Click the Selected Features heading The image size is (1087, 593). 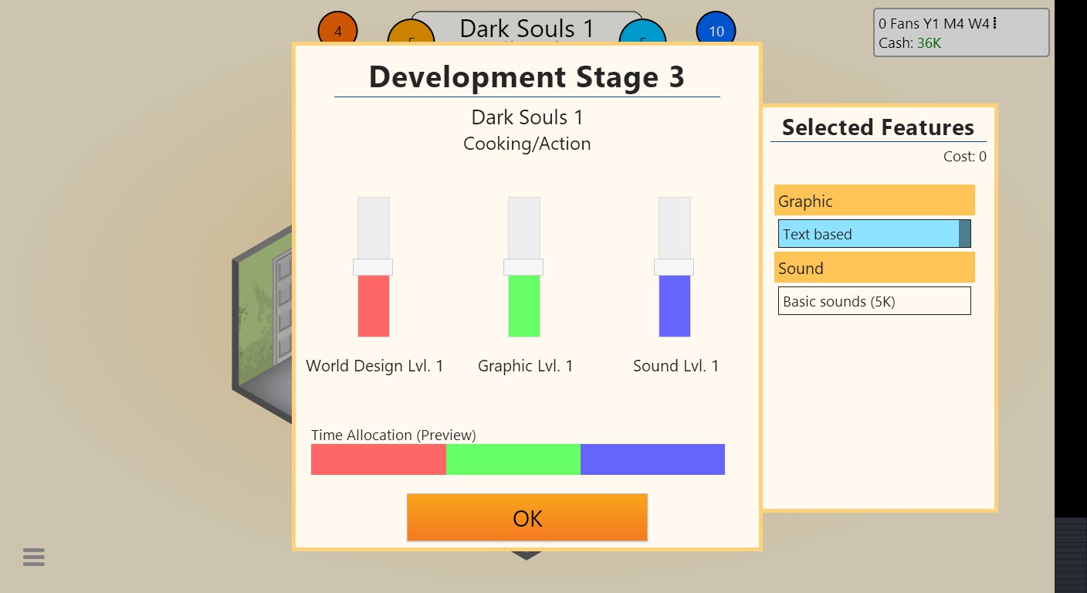click(x=878, y=127)
